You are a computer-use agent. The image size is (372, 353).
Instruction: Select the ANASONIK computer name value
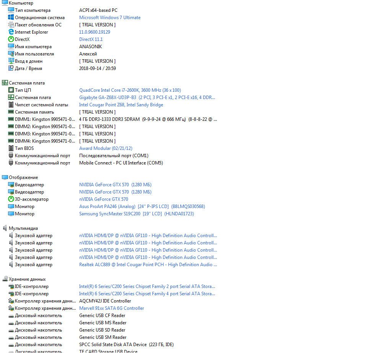point(91,46)
